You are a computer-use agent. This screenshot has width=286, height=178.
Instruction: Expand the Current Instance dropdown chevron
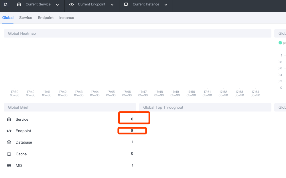click(166, 5)
